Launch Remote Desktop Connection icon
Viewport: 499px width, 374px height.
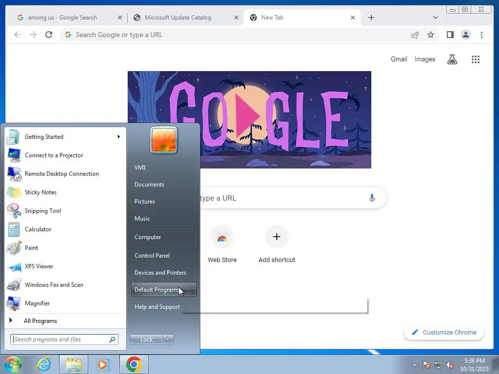(x=14, y=174)
